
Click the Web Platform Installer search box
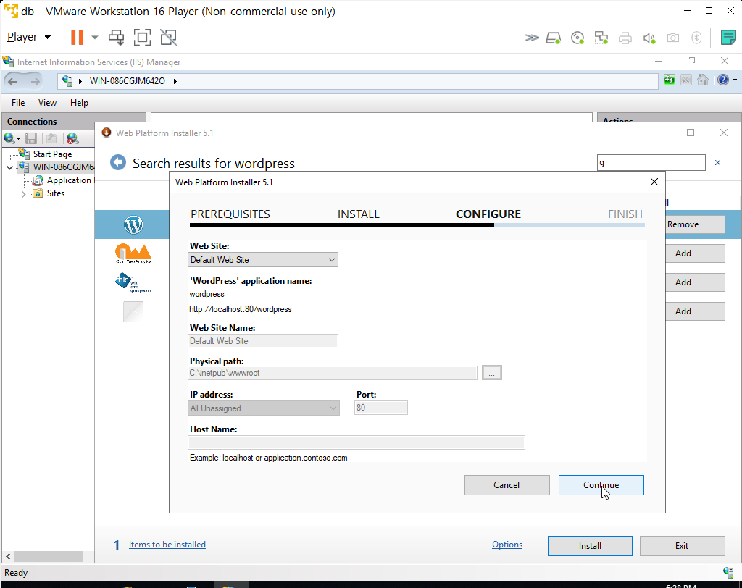coord(651,163)
